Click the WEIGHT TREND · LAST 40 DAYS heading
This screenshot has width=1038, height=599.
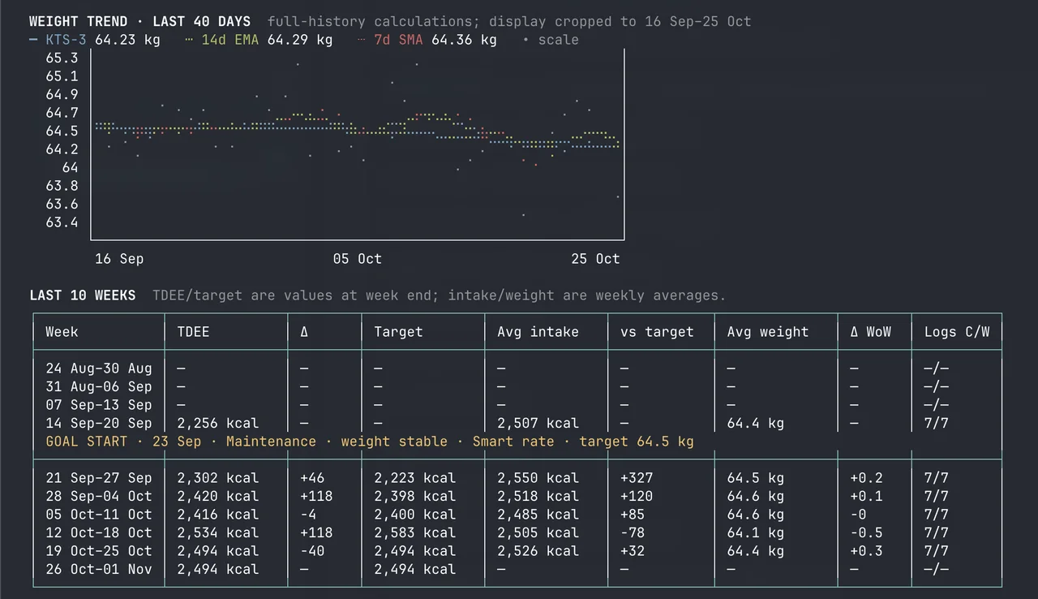coord(140,22)
